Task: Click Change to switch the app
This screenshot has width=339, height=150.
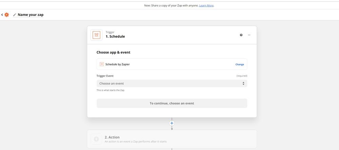Action: 240,65
